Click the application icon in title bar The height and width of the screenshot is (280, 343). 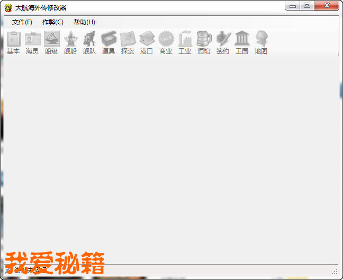click(x=8, y=7)
